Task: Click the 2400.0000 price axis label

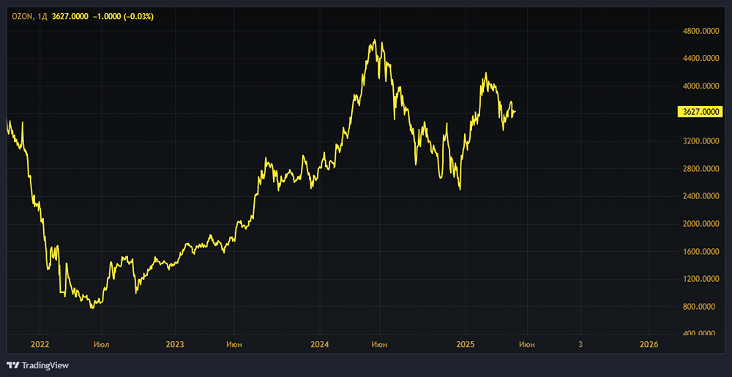Action: click(x=700, y=196)
